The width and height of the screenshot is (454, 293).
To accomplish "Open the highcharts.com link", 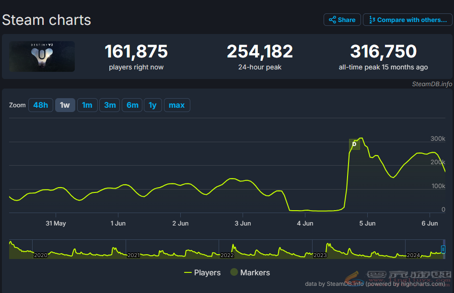I will 421,284.
